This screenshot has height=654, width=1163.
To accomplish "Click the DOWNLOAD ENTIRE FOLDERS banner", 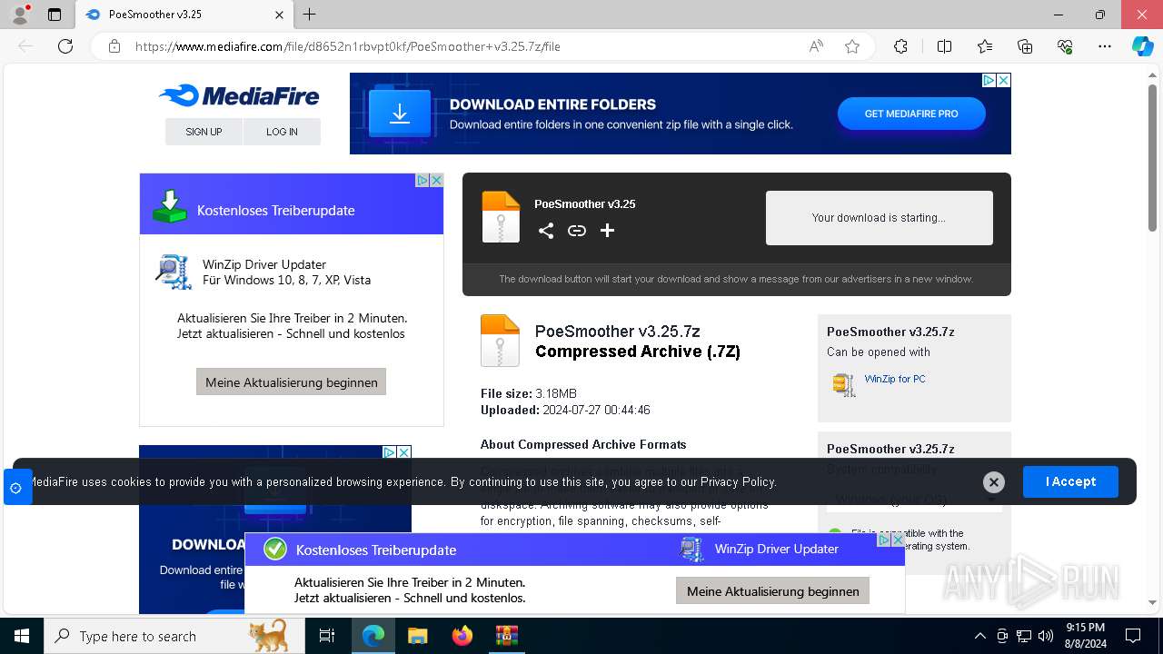I will coord(680,114).
